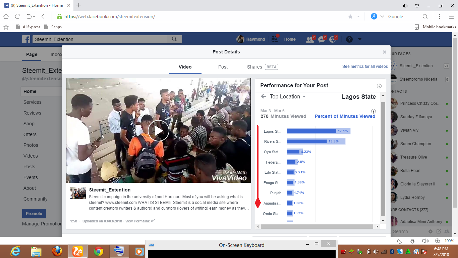Open the globe notifications icon
458x258 pixels.
tap(333, 39)
